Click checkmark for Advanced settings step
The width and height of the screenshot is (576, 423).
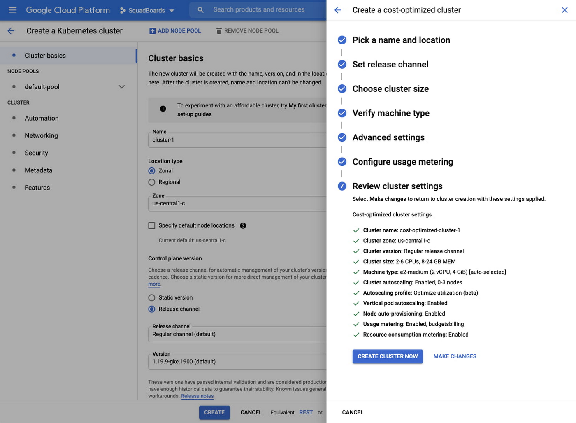(x=342, y=137)
